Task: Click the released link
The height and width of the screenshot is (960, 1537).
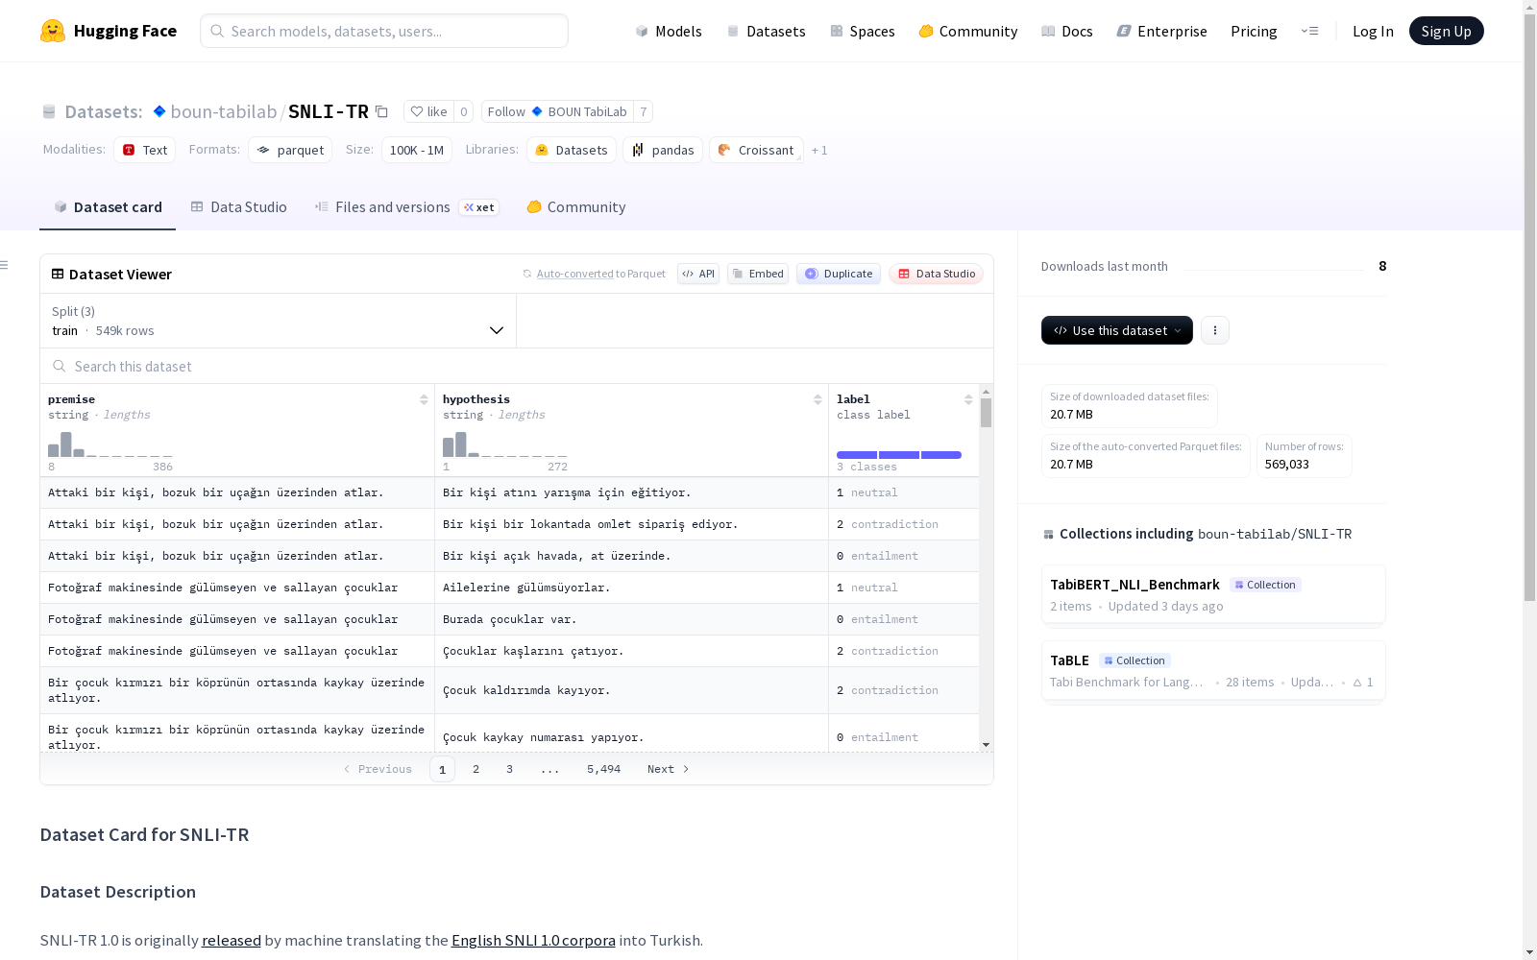Action: tap(232, 940)
